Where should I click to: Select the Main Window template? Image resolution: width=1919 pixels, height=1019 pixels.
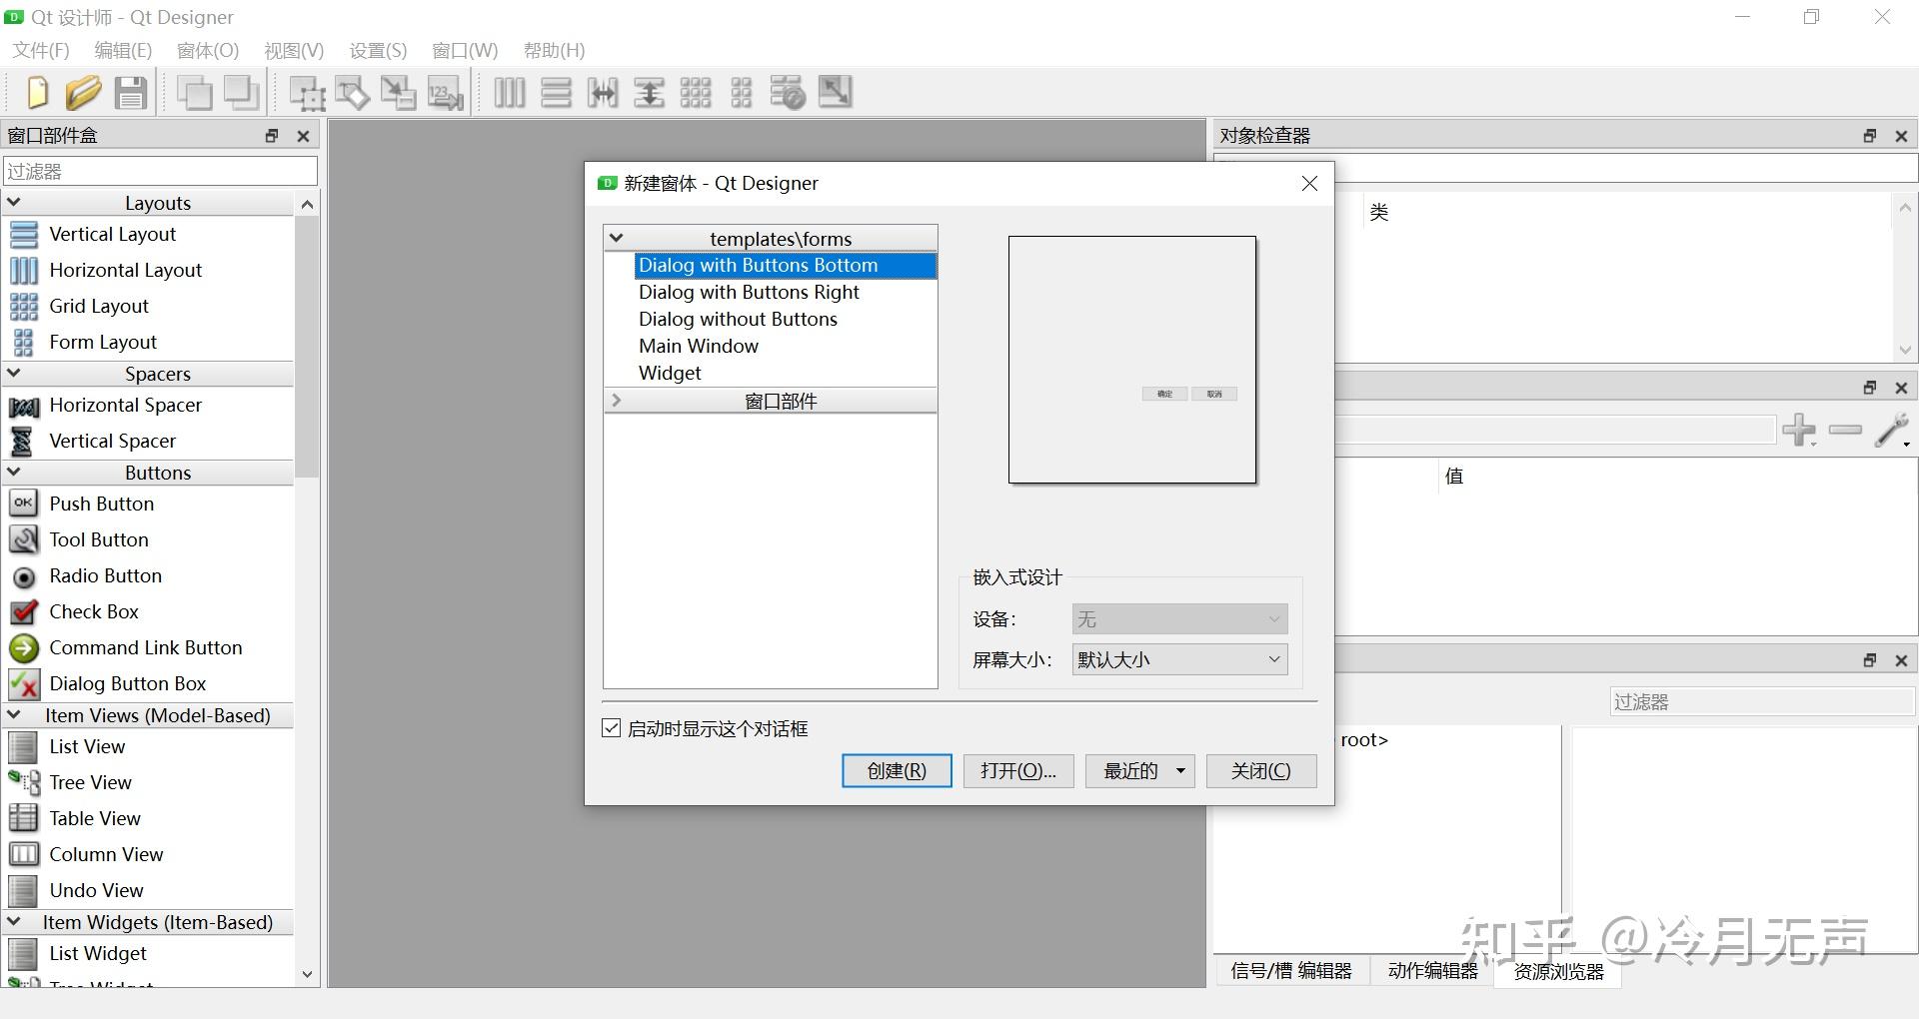point(698,346)
